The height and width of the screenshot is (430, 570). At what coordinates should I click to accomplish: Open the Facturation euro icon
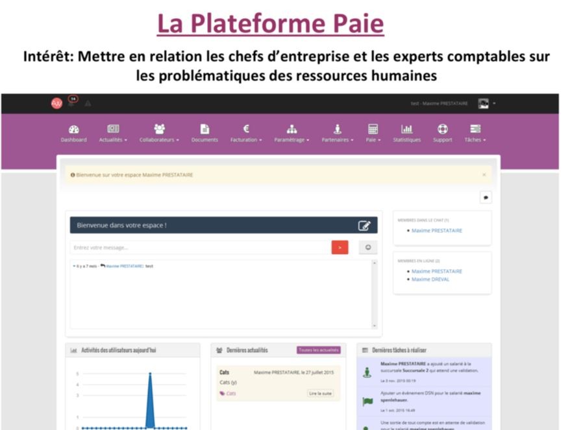(x=246, y=128)
